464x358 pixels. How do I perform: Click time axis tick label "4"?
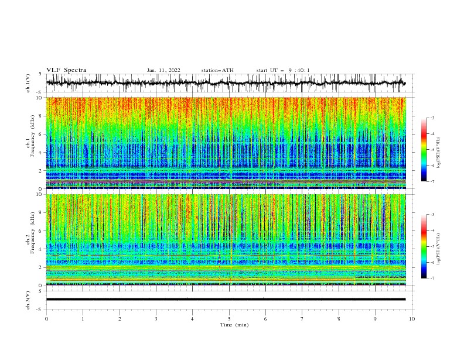tap(192, 319)
